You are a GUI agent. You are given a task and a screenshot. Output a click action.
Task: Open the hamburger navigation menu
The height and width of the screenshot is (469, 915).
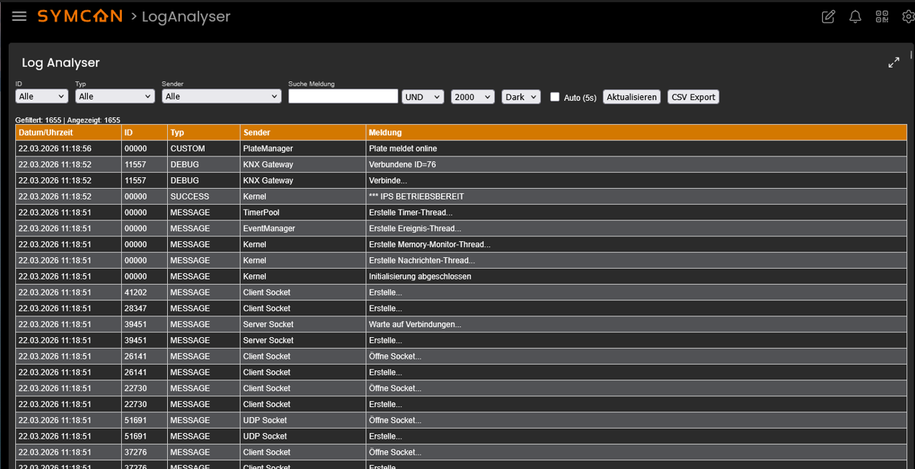coord(19,17)
